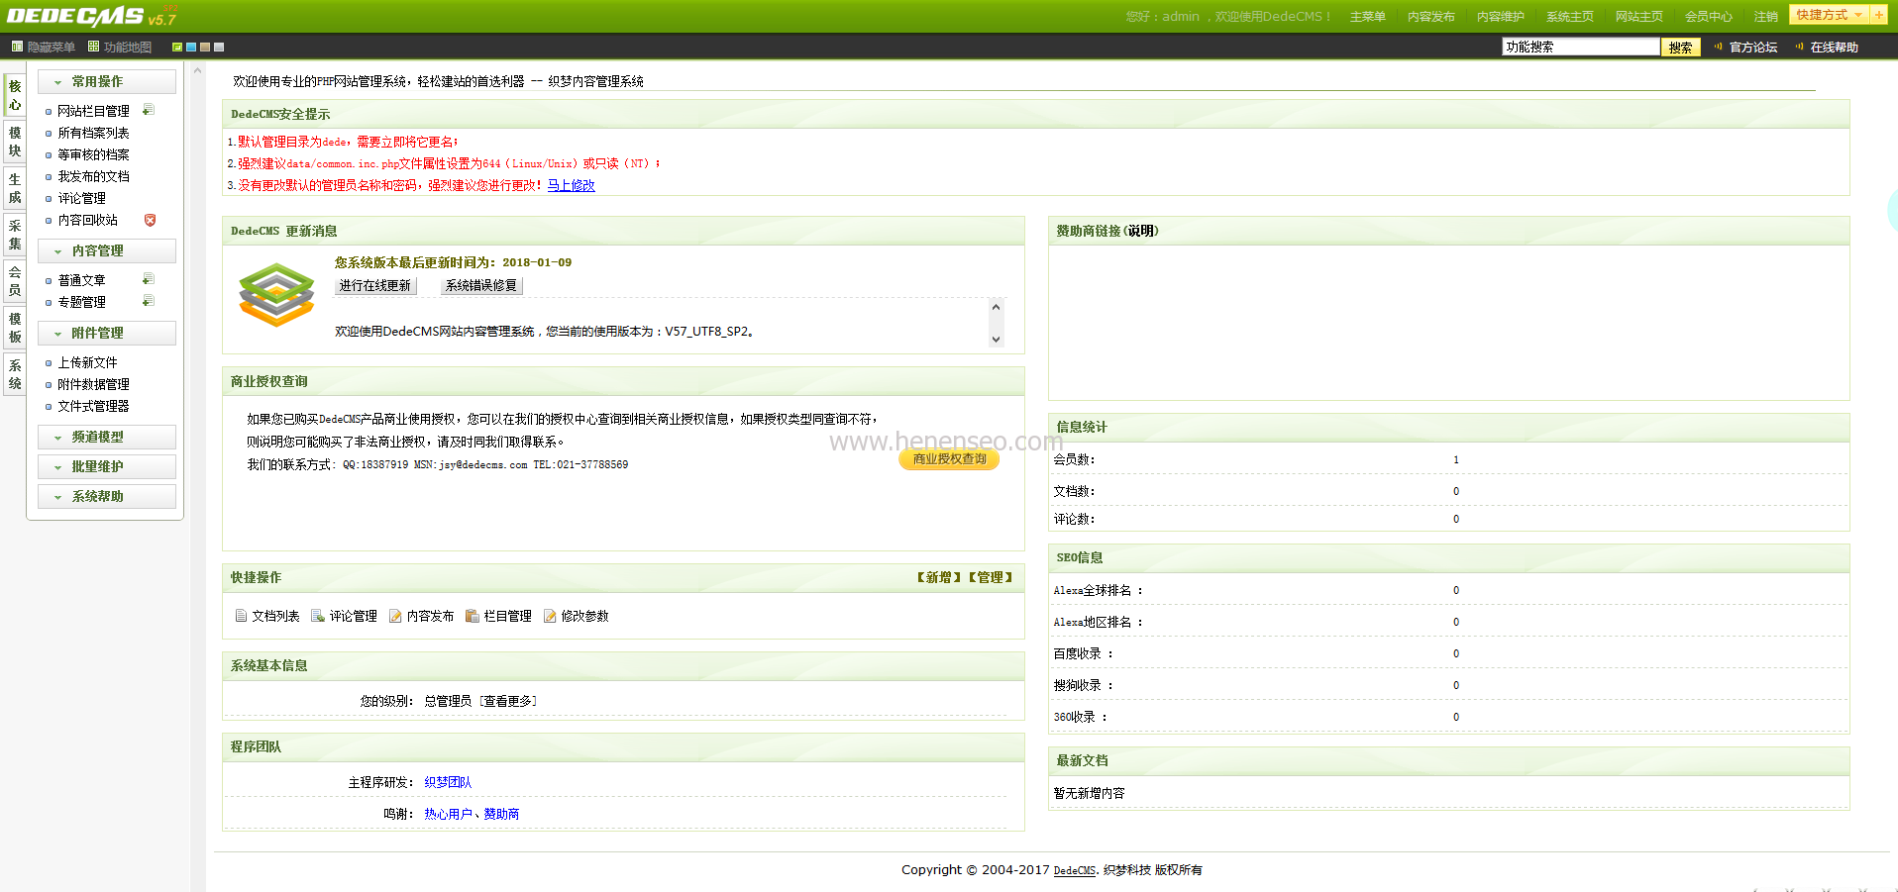Click the red shield icon beside 内容回收站
The height and width of the screenshot is (892, 1898).
click(150, 220)
